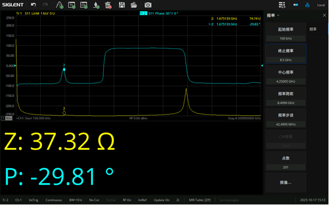
Task: Select the 频率 tab on right edge
Action: 313,30
